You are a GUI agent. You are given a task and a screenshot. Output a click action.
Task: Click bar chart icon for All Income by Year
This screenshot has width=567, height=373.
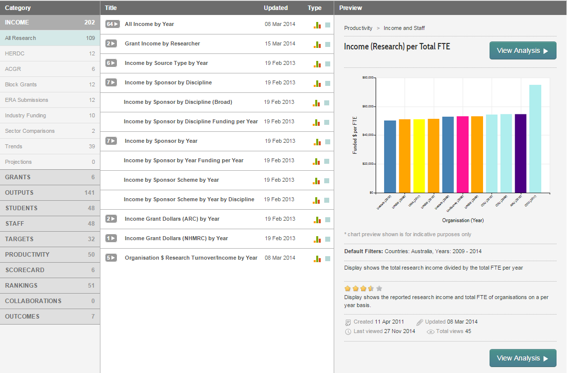317,25
